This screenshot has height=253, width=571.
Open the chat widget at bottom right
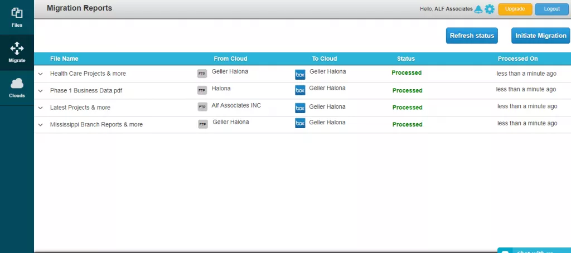pyautogui.click(x=534, y=250)
